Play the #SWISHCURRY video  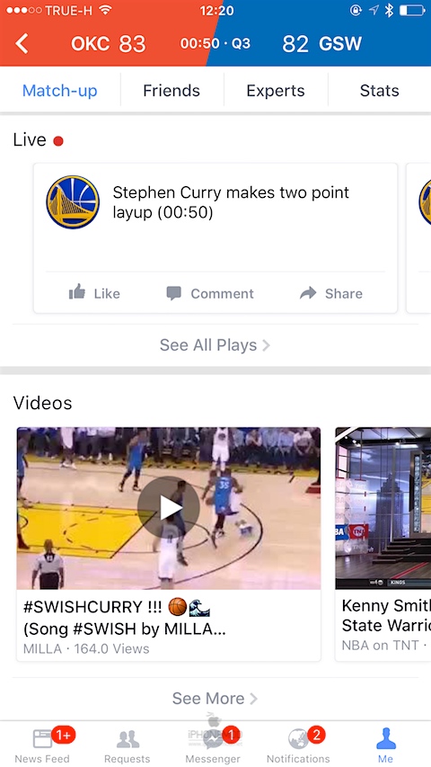169,508
